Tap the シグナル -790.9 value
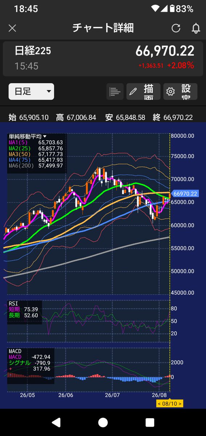Viewport: 206px width, 436px height. tap(42, 363)
